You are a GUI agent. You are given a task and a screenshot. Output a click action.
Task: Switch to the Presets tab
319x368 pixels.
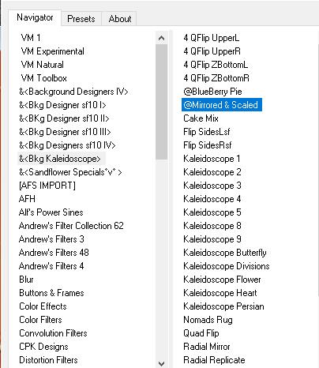[x=81, y=19]
